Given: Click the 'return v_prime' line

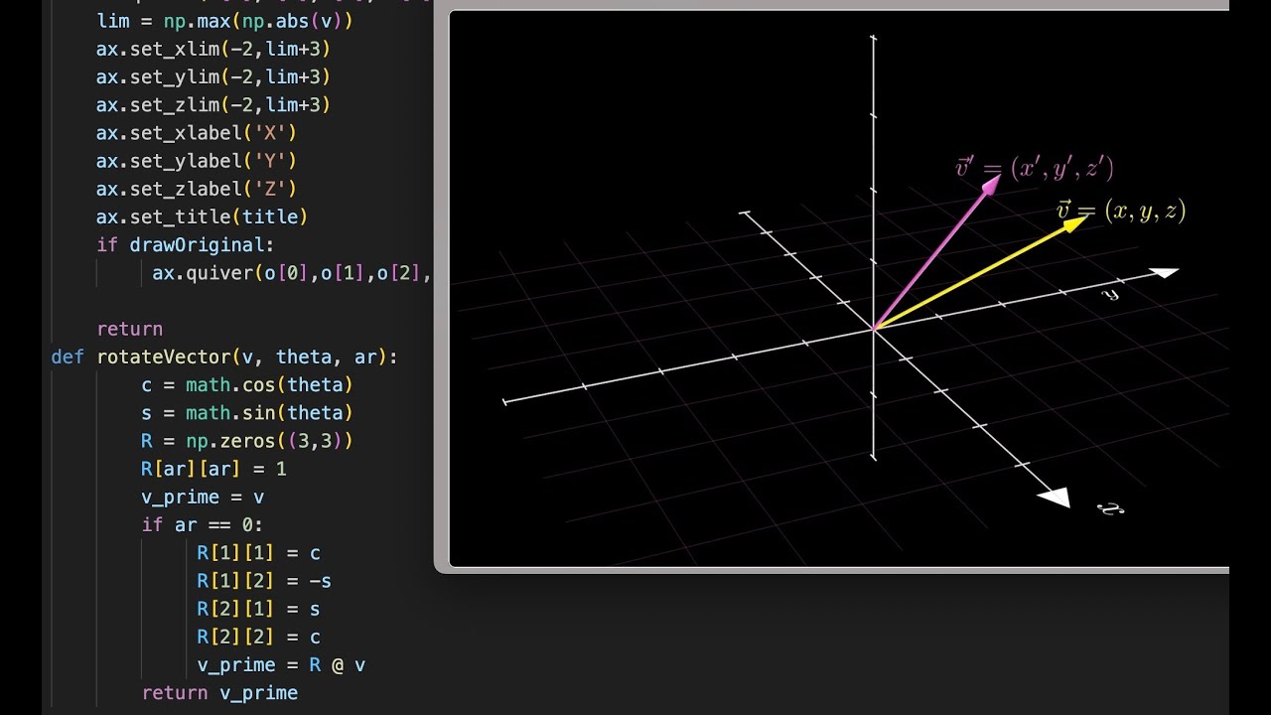Looking at the screenshot, I should [219, 693].
